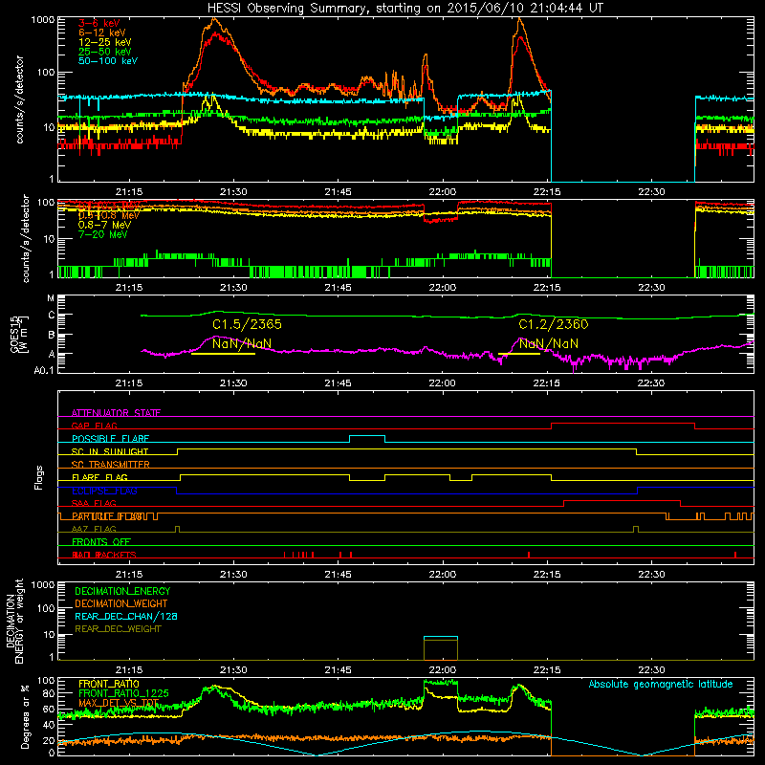Select the 3-6 keV legend label
The image size is (765, 765).
[99, 23]
